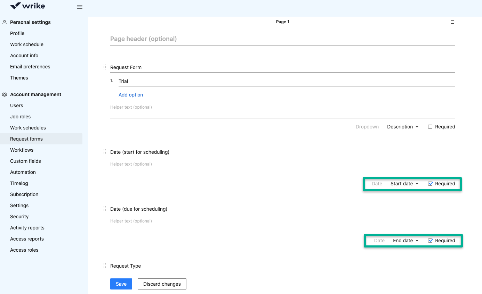Open Workflows in the sidebar
Image resolution: width=482 pixels, height=294 pixels.
point(22,150)
